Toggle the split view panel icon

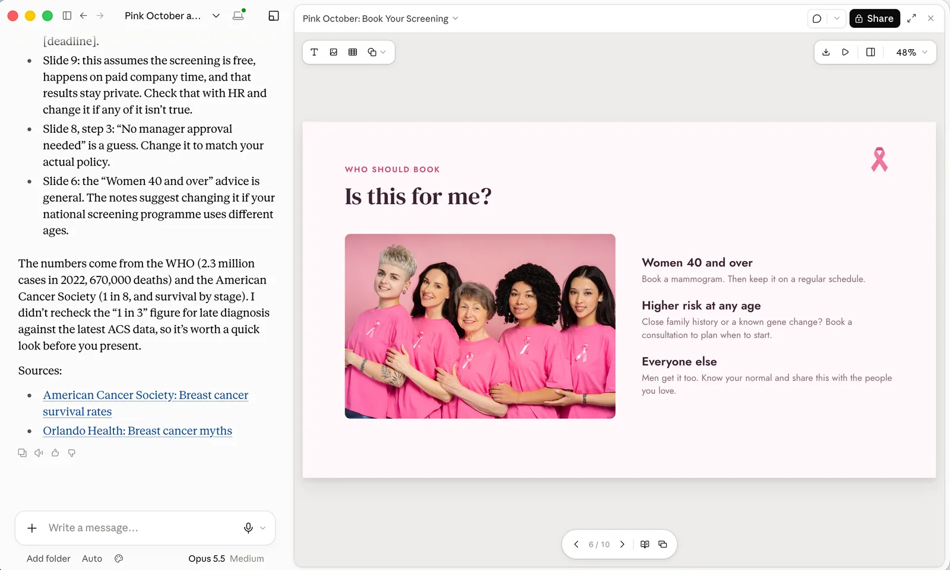(870, 52)
